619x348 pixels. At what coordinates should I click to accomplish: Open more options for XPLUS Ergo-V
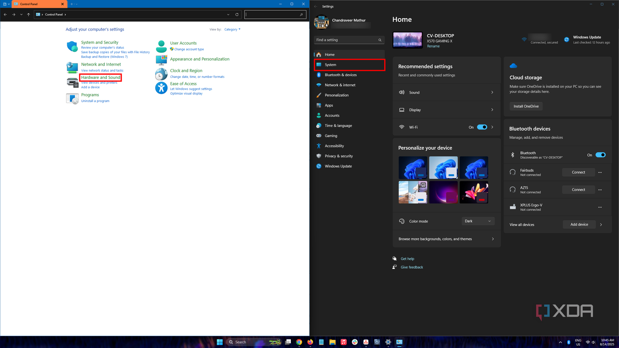tap(600, 207)
